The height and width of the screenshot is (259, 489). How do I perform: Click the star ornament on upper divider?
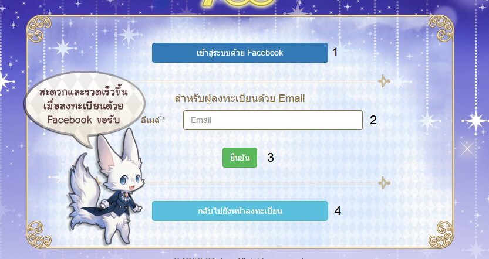[384, 81]
